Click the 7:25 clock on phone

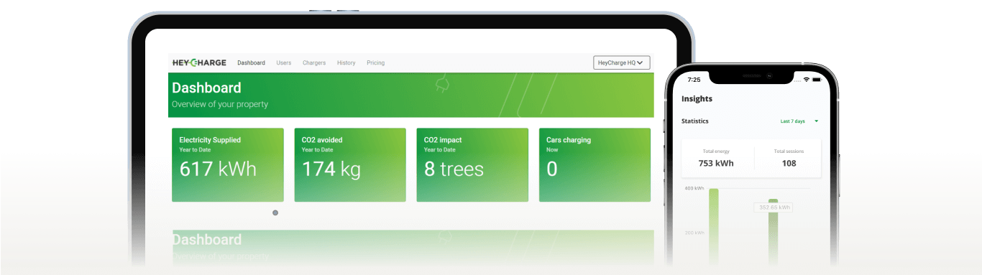(x=694, y=80)
